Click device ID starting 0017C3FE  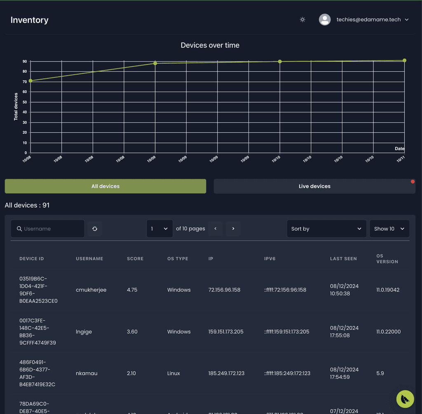38,332
